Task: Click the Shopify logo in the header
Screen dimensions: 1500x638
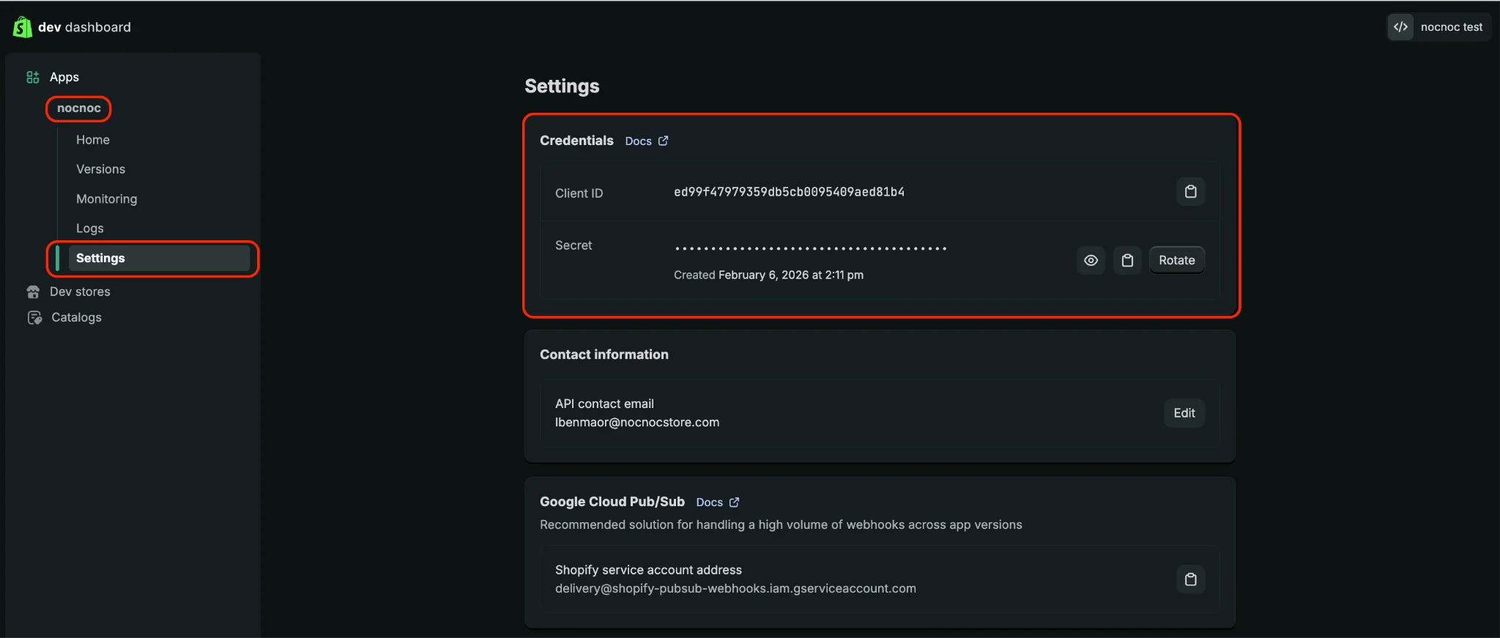Action: (22, 27)
